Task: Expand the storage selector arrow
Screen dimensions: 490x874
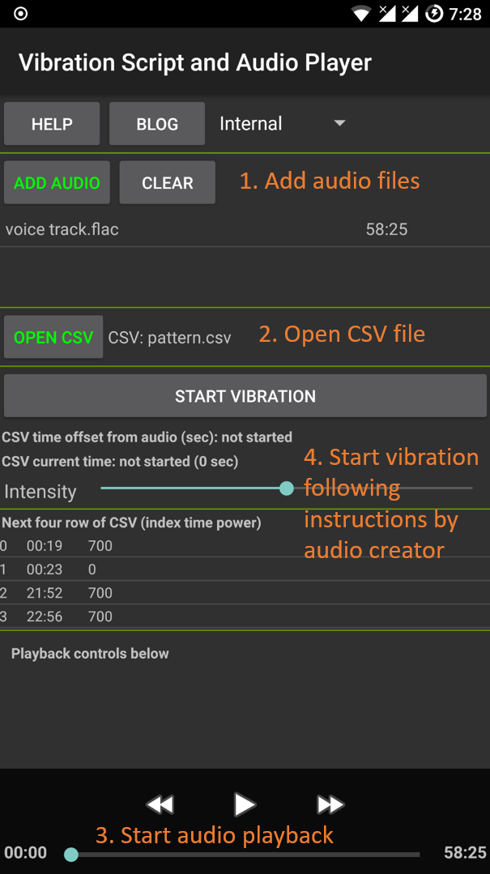Action: [x=339, y=123]
